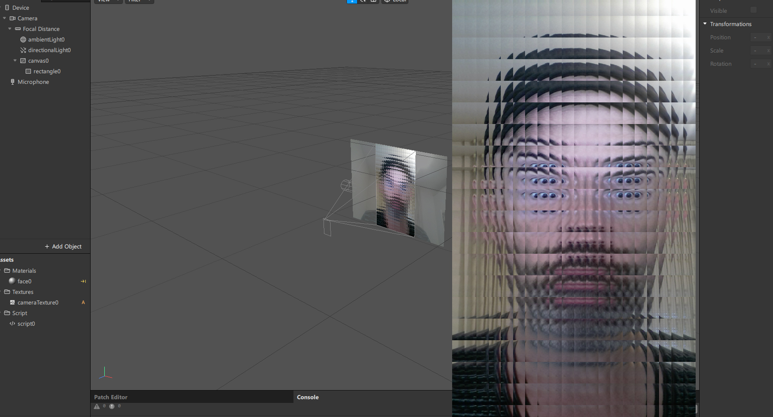This screenshot has width=773, height=417.
Task: Select the ambientLight0 name
Action: [x=46, y=39]
